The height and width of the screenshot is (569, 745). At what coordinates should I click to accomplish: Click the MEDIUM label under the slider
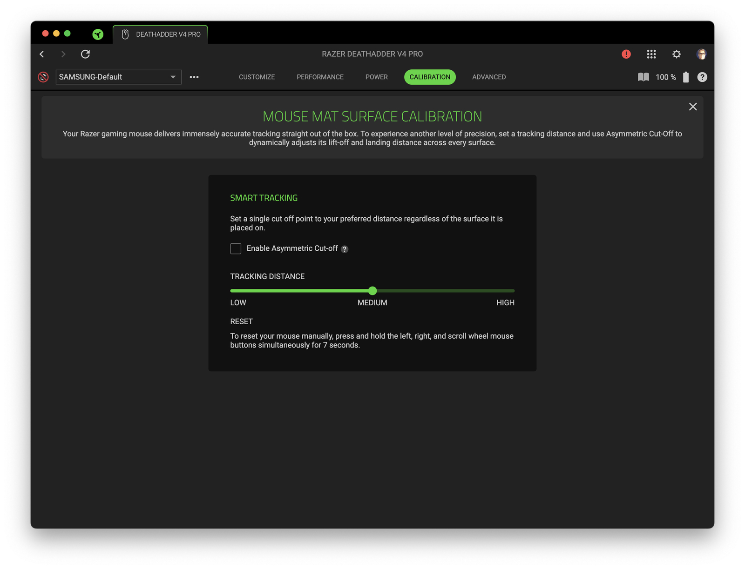372,302
